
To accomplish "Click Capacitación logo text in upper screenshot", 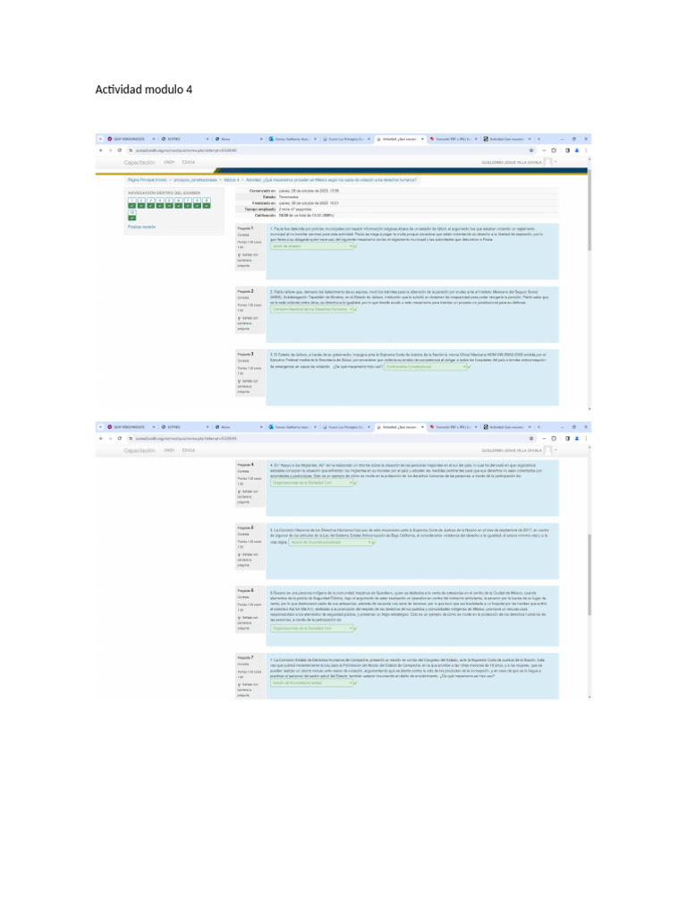I will pyautogui.click(x=140, y=163).
